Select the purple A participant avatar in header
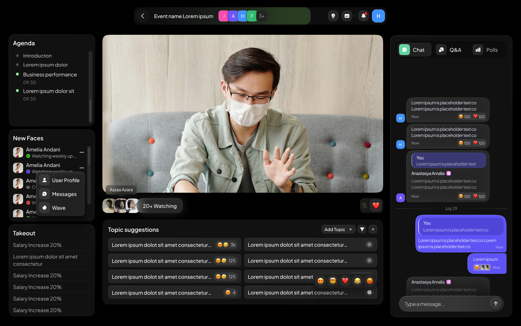The width and height of the screenshot is (521, 326). tap(233, 16)
